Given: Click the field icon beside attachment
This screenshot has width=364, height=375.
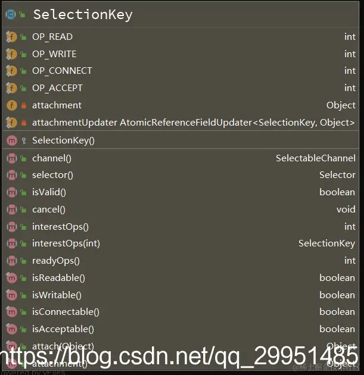Looking at the screenshot, I should [11, 105].
